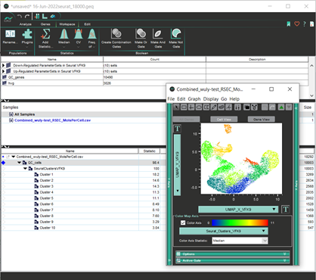Open the Genes ribbon tab

click(x=45, y=24)
